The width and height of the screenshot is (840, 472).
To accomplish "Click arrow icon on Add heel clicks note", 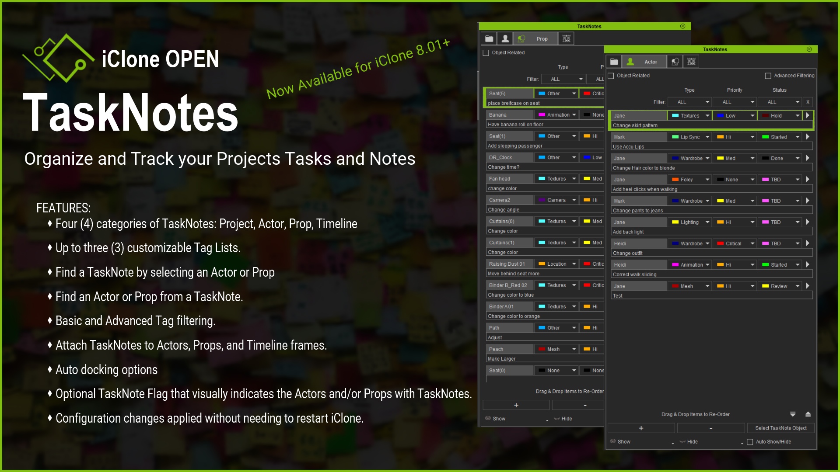I will [808, 179].
